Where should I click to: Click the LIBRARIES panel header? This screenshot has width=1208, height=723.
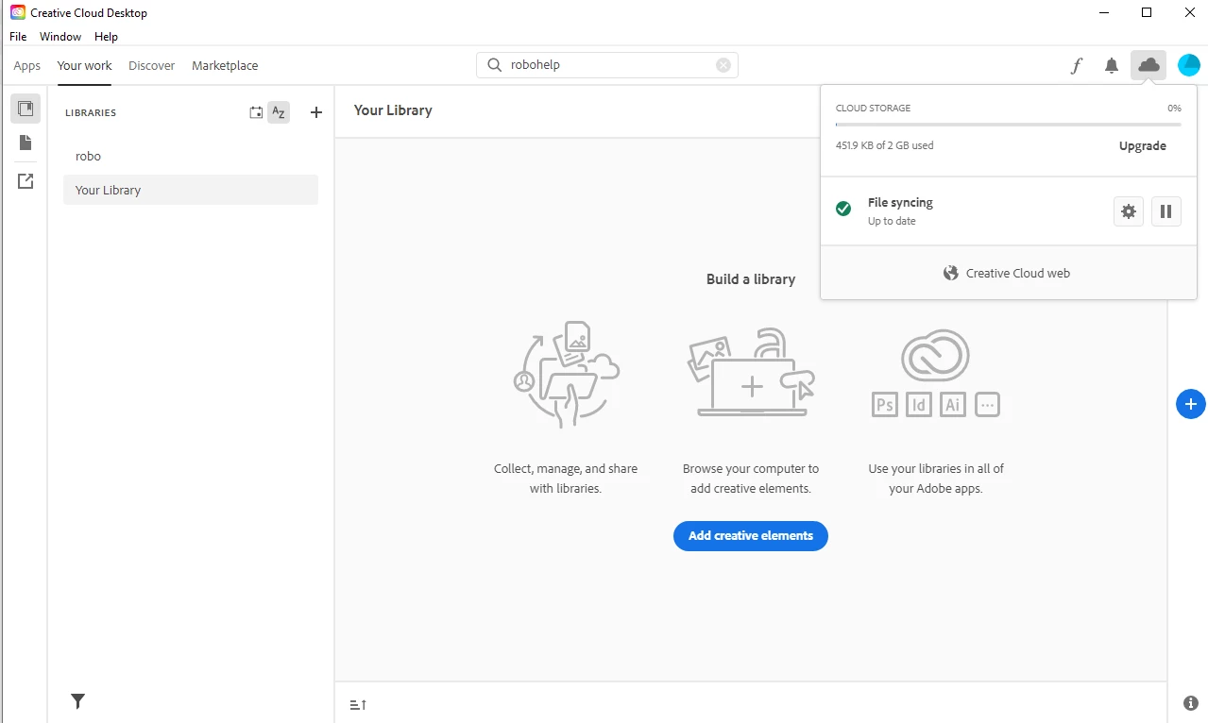[x=91, y=112]
